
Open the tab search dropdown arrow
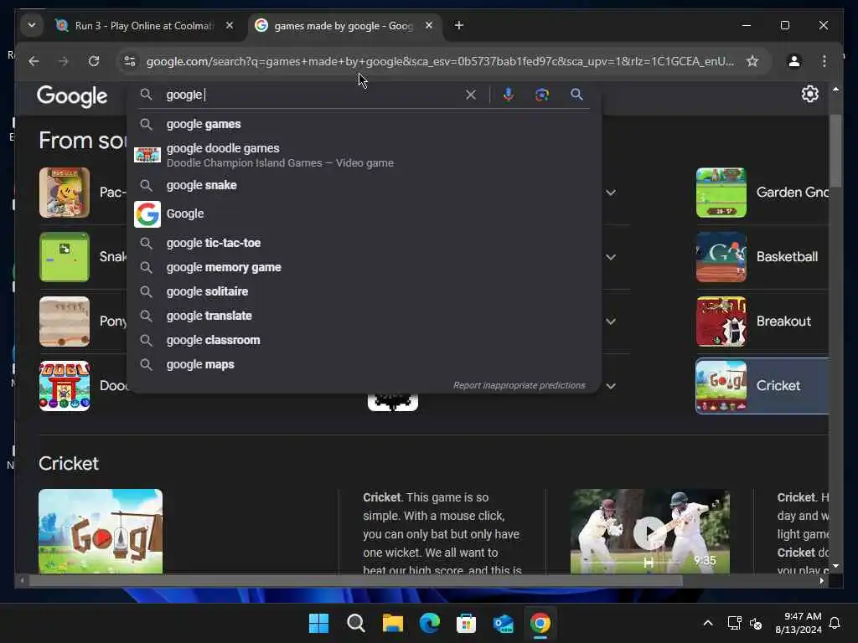32,25
